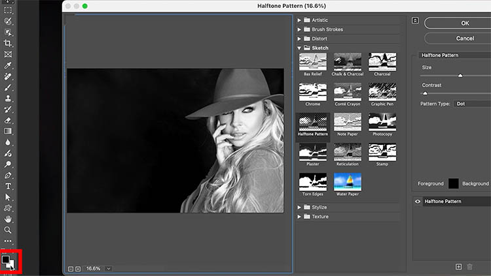
Task: Select the Crop tool in toolbar
Action: tap(8, 42)
